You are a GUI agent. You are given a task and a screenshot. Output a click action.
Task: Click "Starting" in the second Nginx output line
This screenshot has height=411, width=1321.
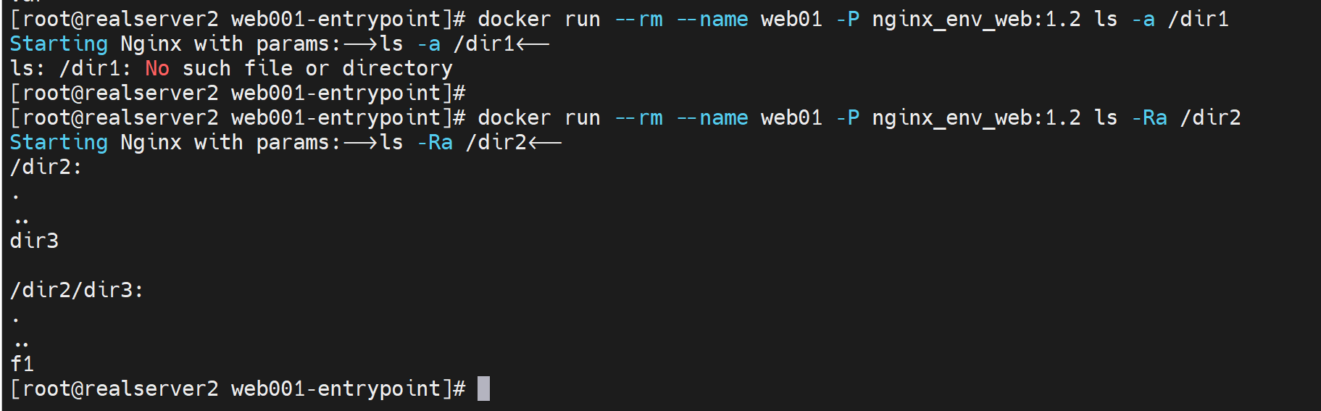pos(59,142)
